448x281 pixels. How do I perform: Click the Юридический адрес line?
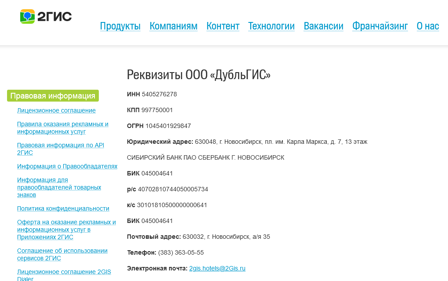point(247,142)
